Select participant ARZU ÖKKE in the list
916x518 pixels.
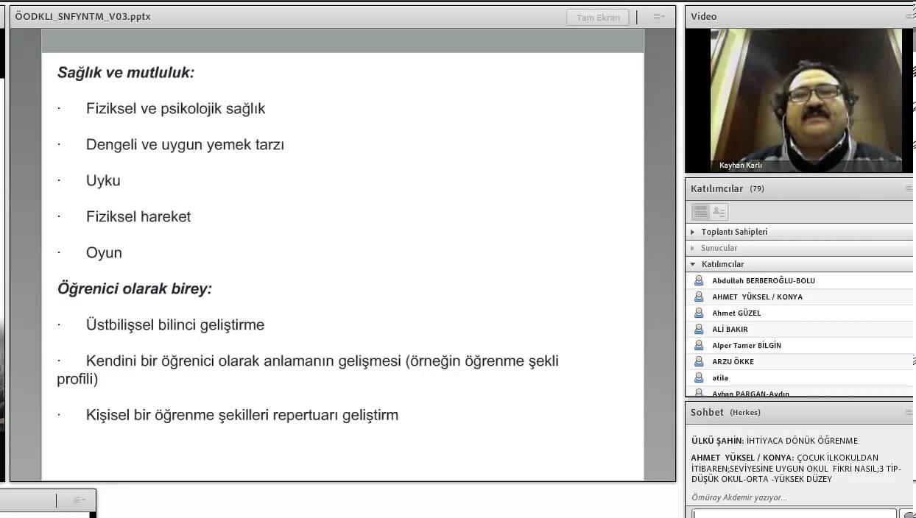coord(733,361)
